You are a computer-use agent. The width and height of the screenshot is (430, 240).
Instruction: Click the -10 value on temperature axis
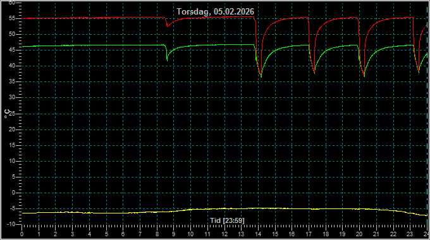coord(11,224)
